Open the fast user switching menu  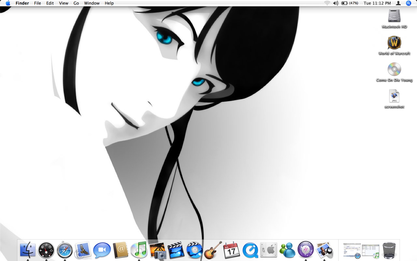[x=398, y=3]
